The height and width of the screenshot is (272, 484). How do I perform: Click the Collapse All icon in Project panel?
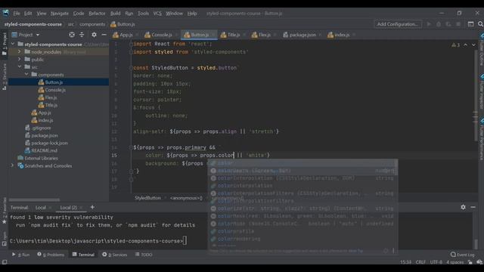pos(82,35)
